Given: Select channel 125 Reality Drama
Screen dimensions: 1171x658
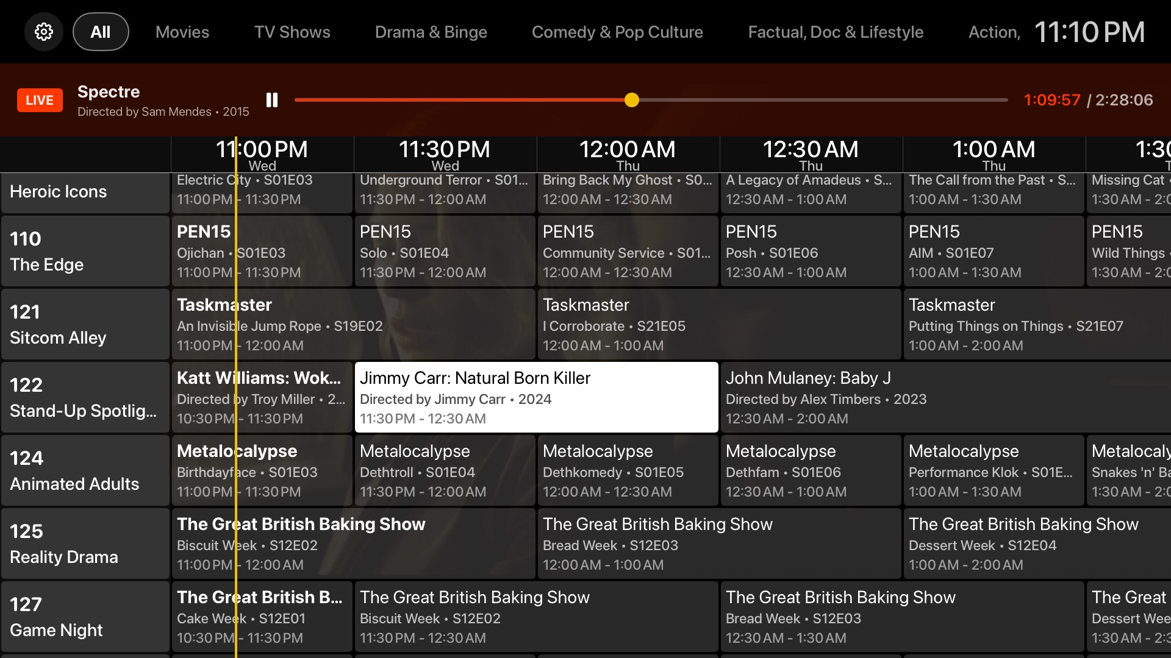Looking at the screenshot, I should [85, 543].
